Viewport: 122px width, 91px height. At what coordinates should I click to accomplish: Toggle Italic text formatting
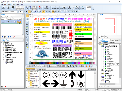coord(29,12)
